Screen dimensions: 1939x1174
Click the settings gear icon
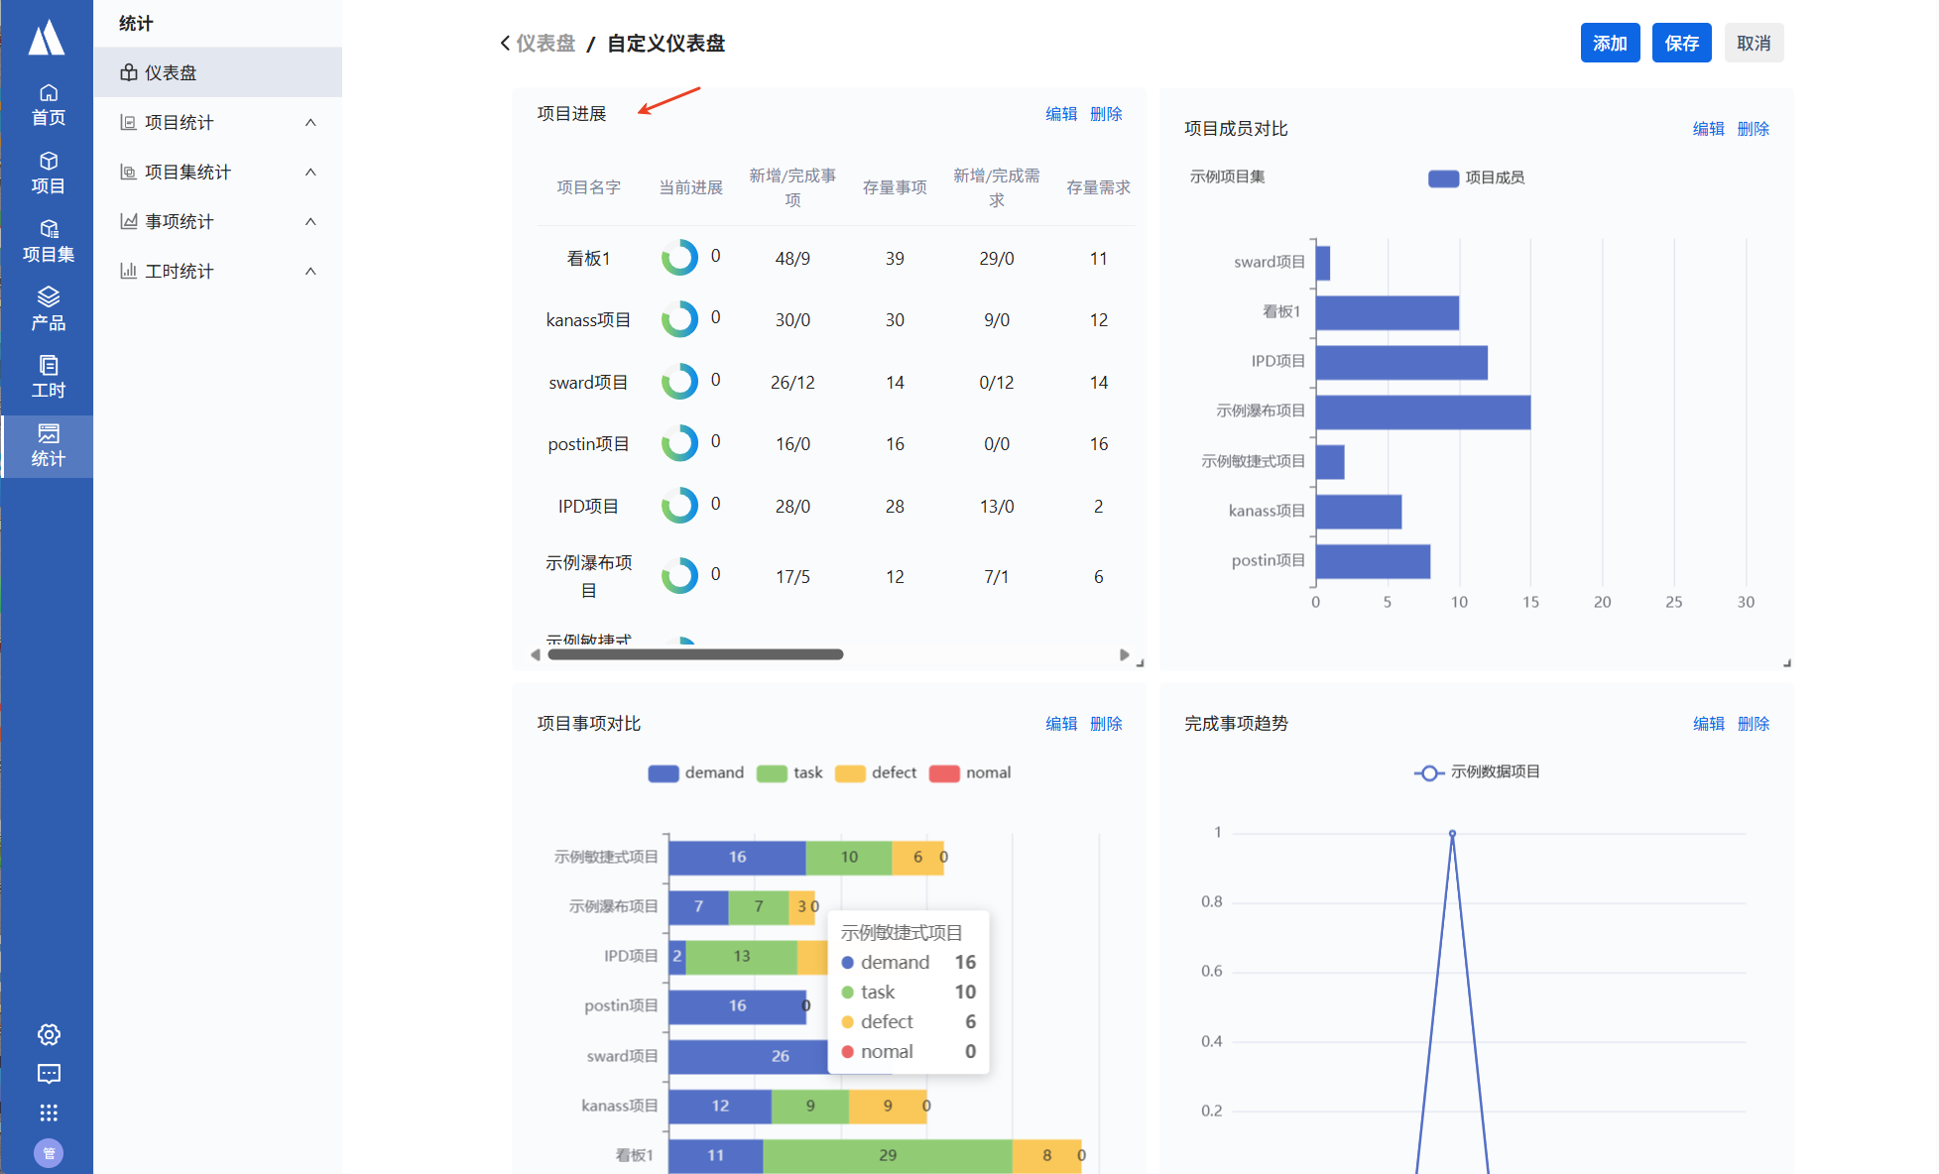click(49, 1034)
